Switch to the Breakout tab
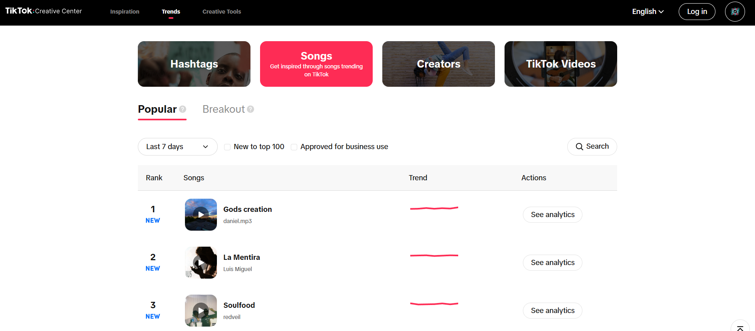This screenshot has width=755, height=331. 224,109
